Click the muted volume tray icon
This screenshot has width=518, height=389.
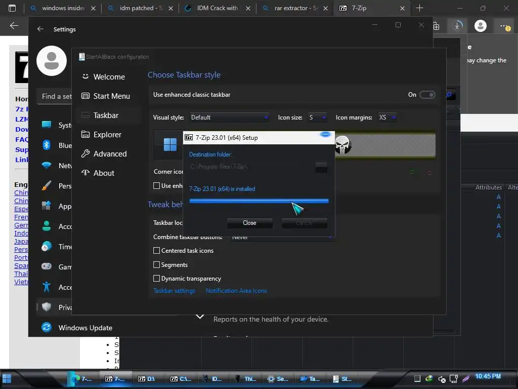click(442, 379)
